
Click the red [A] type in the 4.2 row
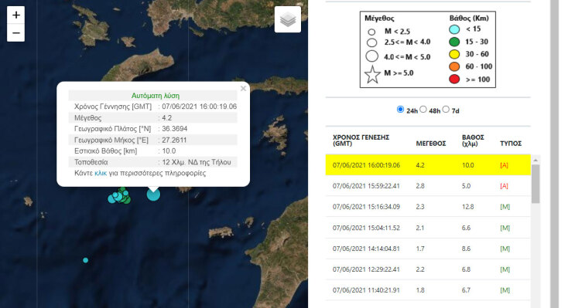tap(504, 165)
